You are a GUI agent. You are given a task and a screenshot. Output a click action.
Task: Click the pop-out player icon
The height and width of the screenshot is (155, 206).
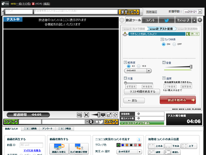pyautogui.click(x=109, y=115)
